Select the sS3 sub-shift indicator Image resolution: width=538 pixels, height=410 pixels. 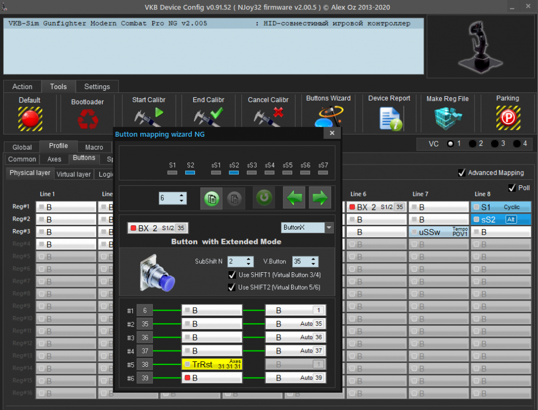[252, 172]
